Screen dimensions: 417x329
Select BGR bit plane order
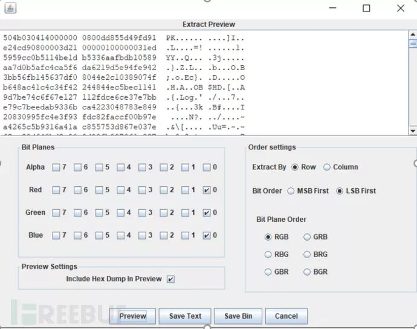(307, 272)
